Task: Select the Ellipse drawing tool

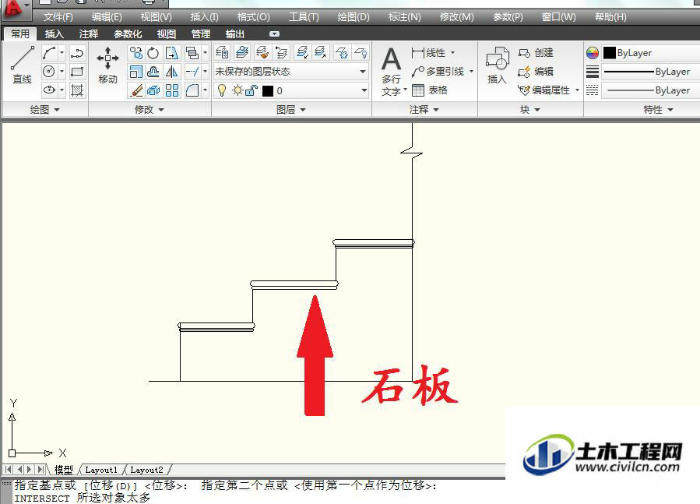Action: 49,90
